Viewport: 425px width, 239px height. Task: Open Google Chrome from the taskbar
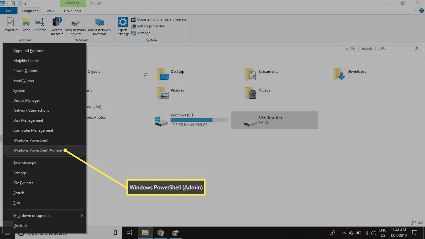161,233
